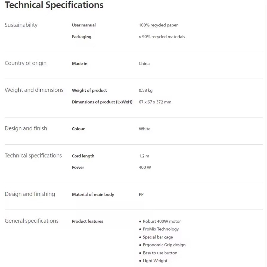The height and width of the screenshot is (267, 267).
Task: Select the Sustainability section label
Action: click(x=21, y=25)
